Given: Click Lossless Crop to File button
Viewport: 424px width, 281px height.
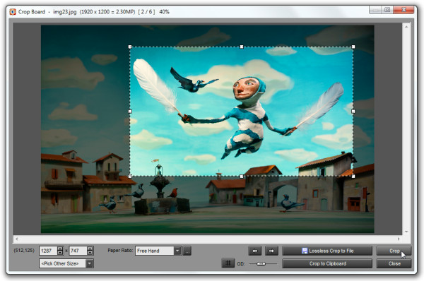Looking at the screenshot, I should 327,251.
